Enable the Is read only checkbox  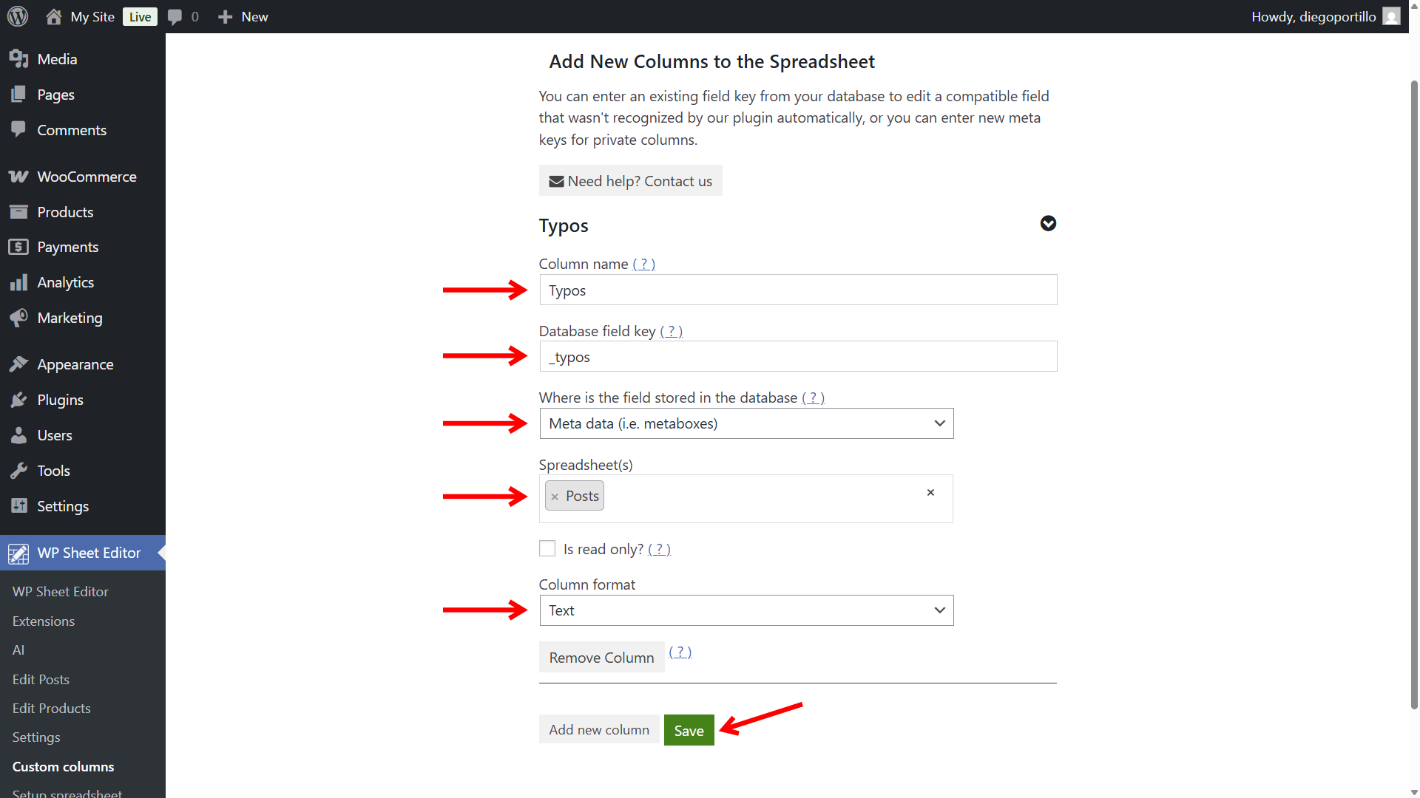547,548
